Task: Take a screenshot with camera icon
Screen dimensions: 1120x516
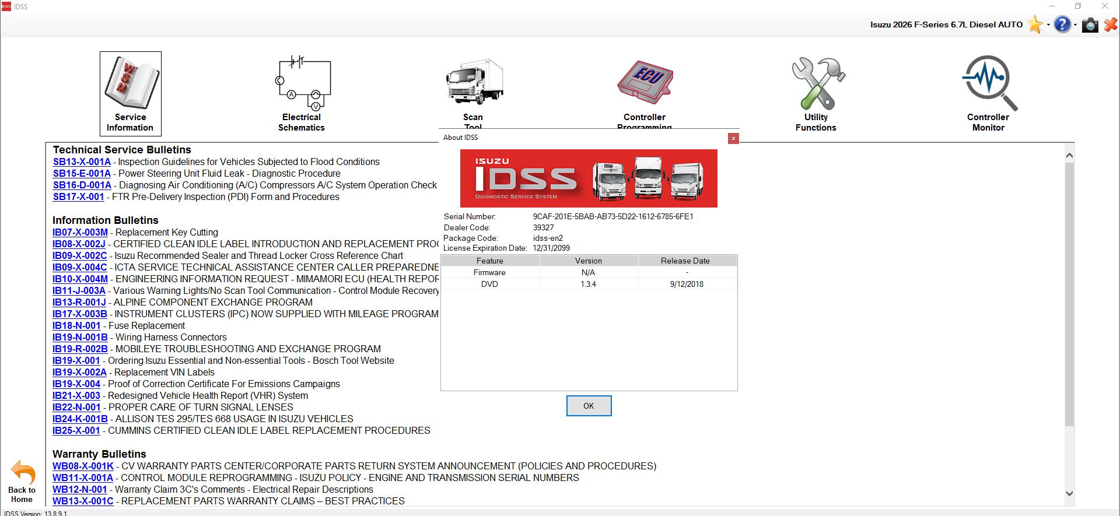Action: pyautogui.click(x=1090, y=25)
